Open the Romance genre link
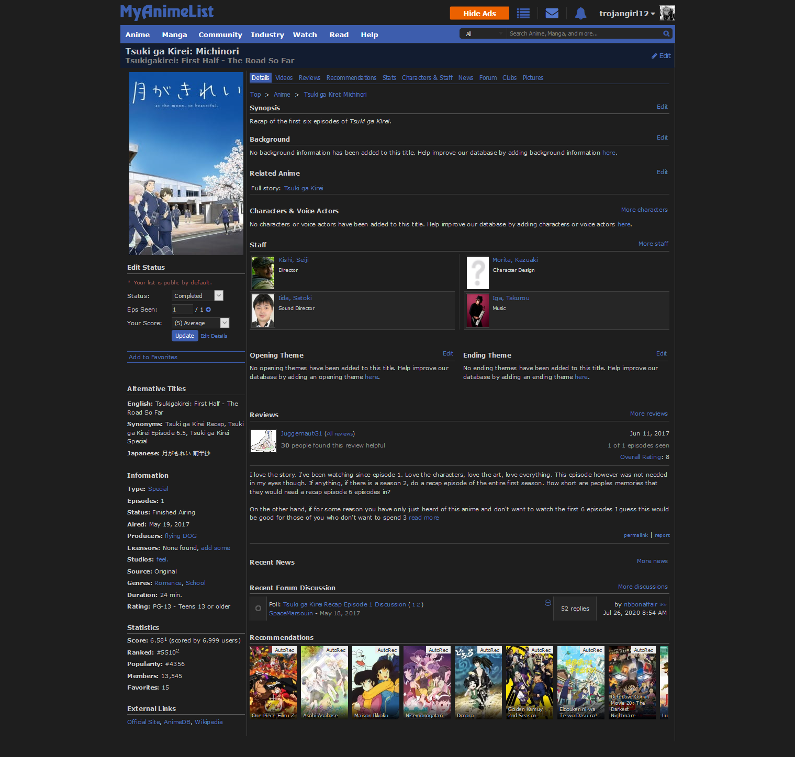Screen dimensions: 795x757 (168, 583)
